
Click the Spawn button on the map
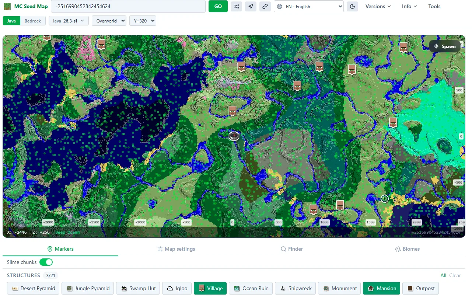tap(445, 46)
